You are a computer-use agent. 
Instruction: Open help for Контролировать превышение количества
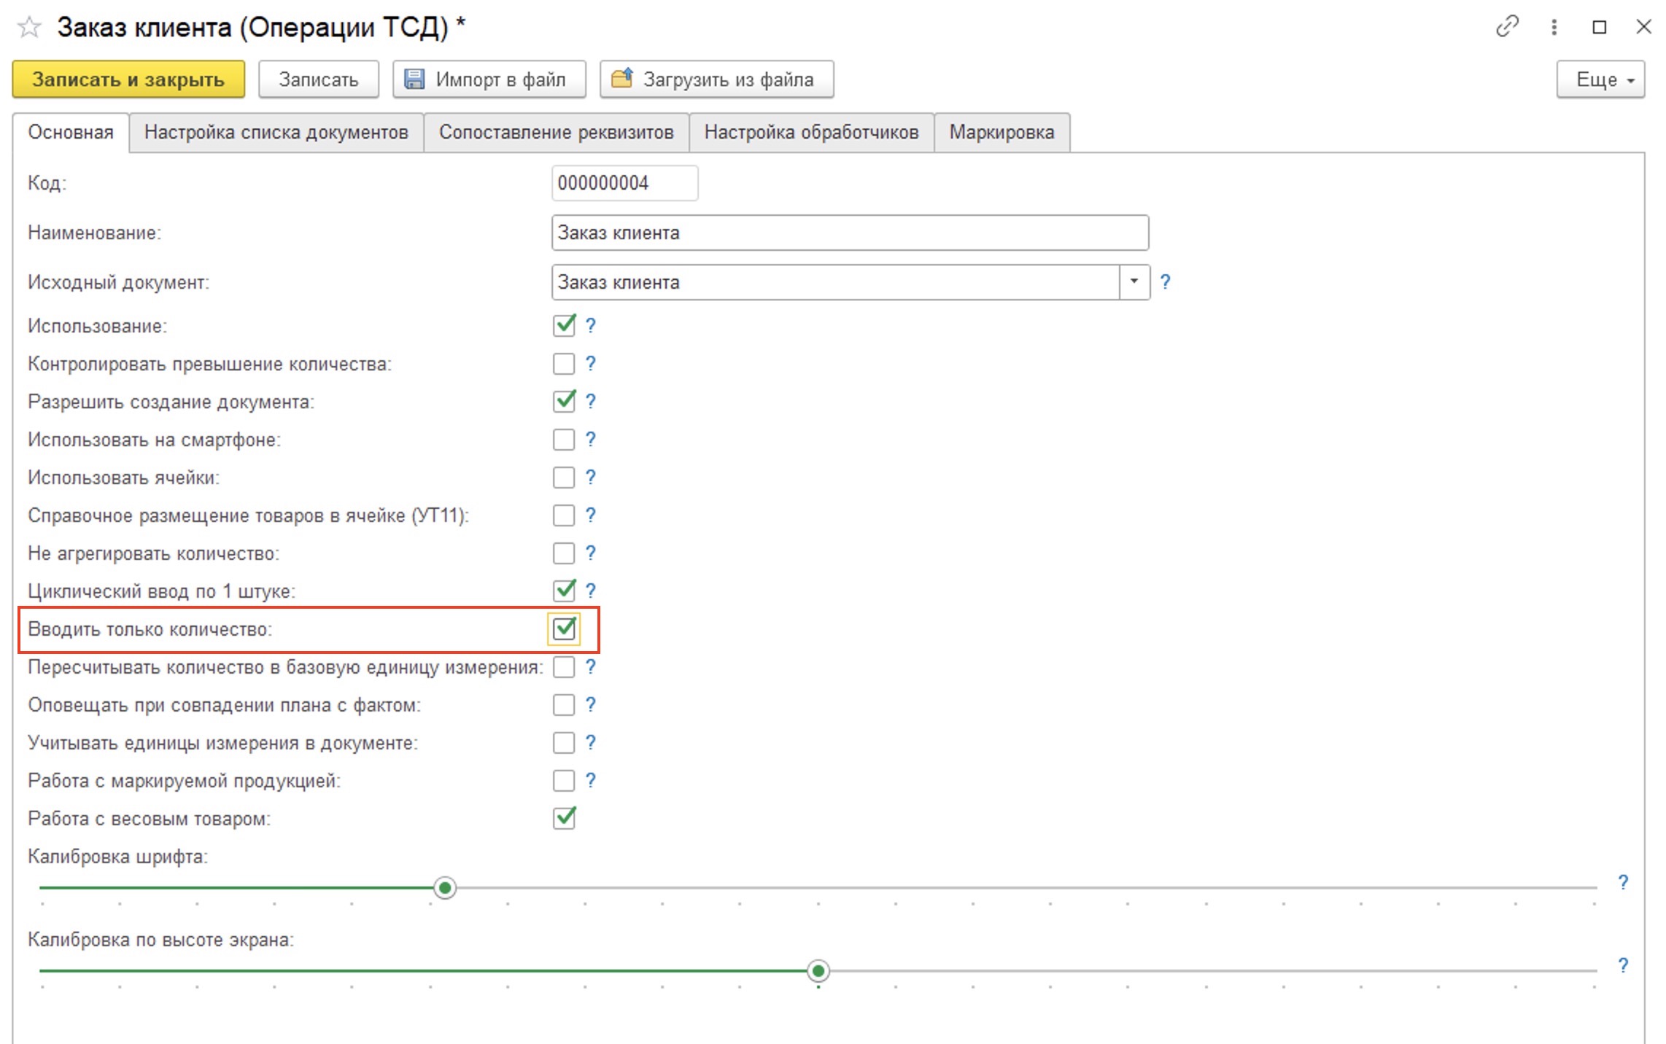[x=591, y=364]
